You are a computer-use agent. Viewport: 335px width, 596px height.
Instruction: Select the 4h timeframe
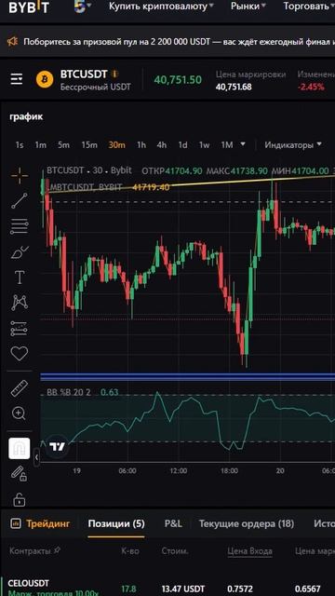tap(161, 145)
